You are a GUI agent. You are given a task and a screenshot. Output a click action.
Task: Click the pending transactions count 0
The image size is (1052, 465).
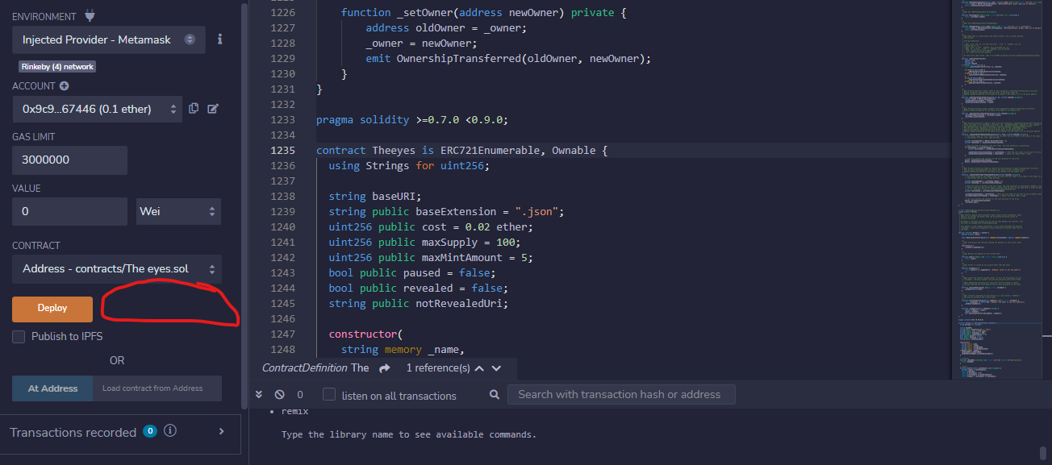point(300,395)
